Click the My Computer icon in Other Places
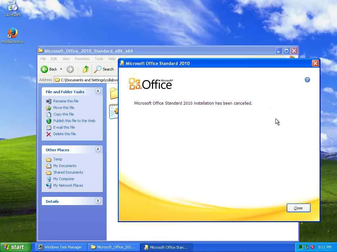Screen dimensions: 337x252 [49, 179]
